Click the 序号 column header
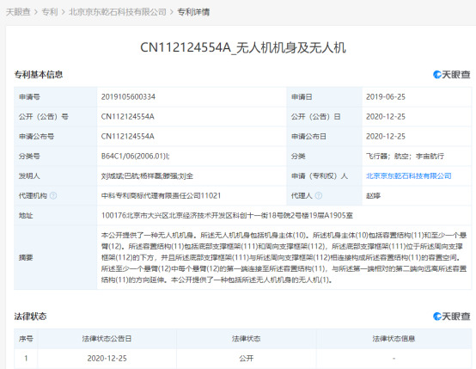This screenshot has width=476, height=369. point(26,339)
